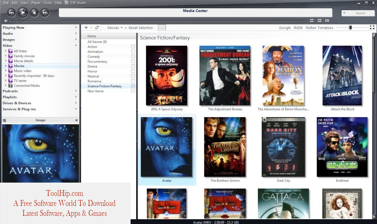Click the volume slider track
Image resolution: width=377 pixels, height=224 pixels.
coord(29,21)
